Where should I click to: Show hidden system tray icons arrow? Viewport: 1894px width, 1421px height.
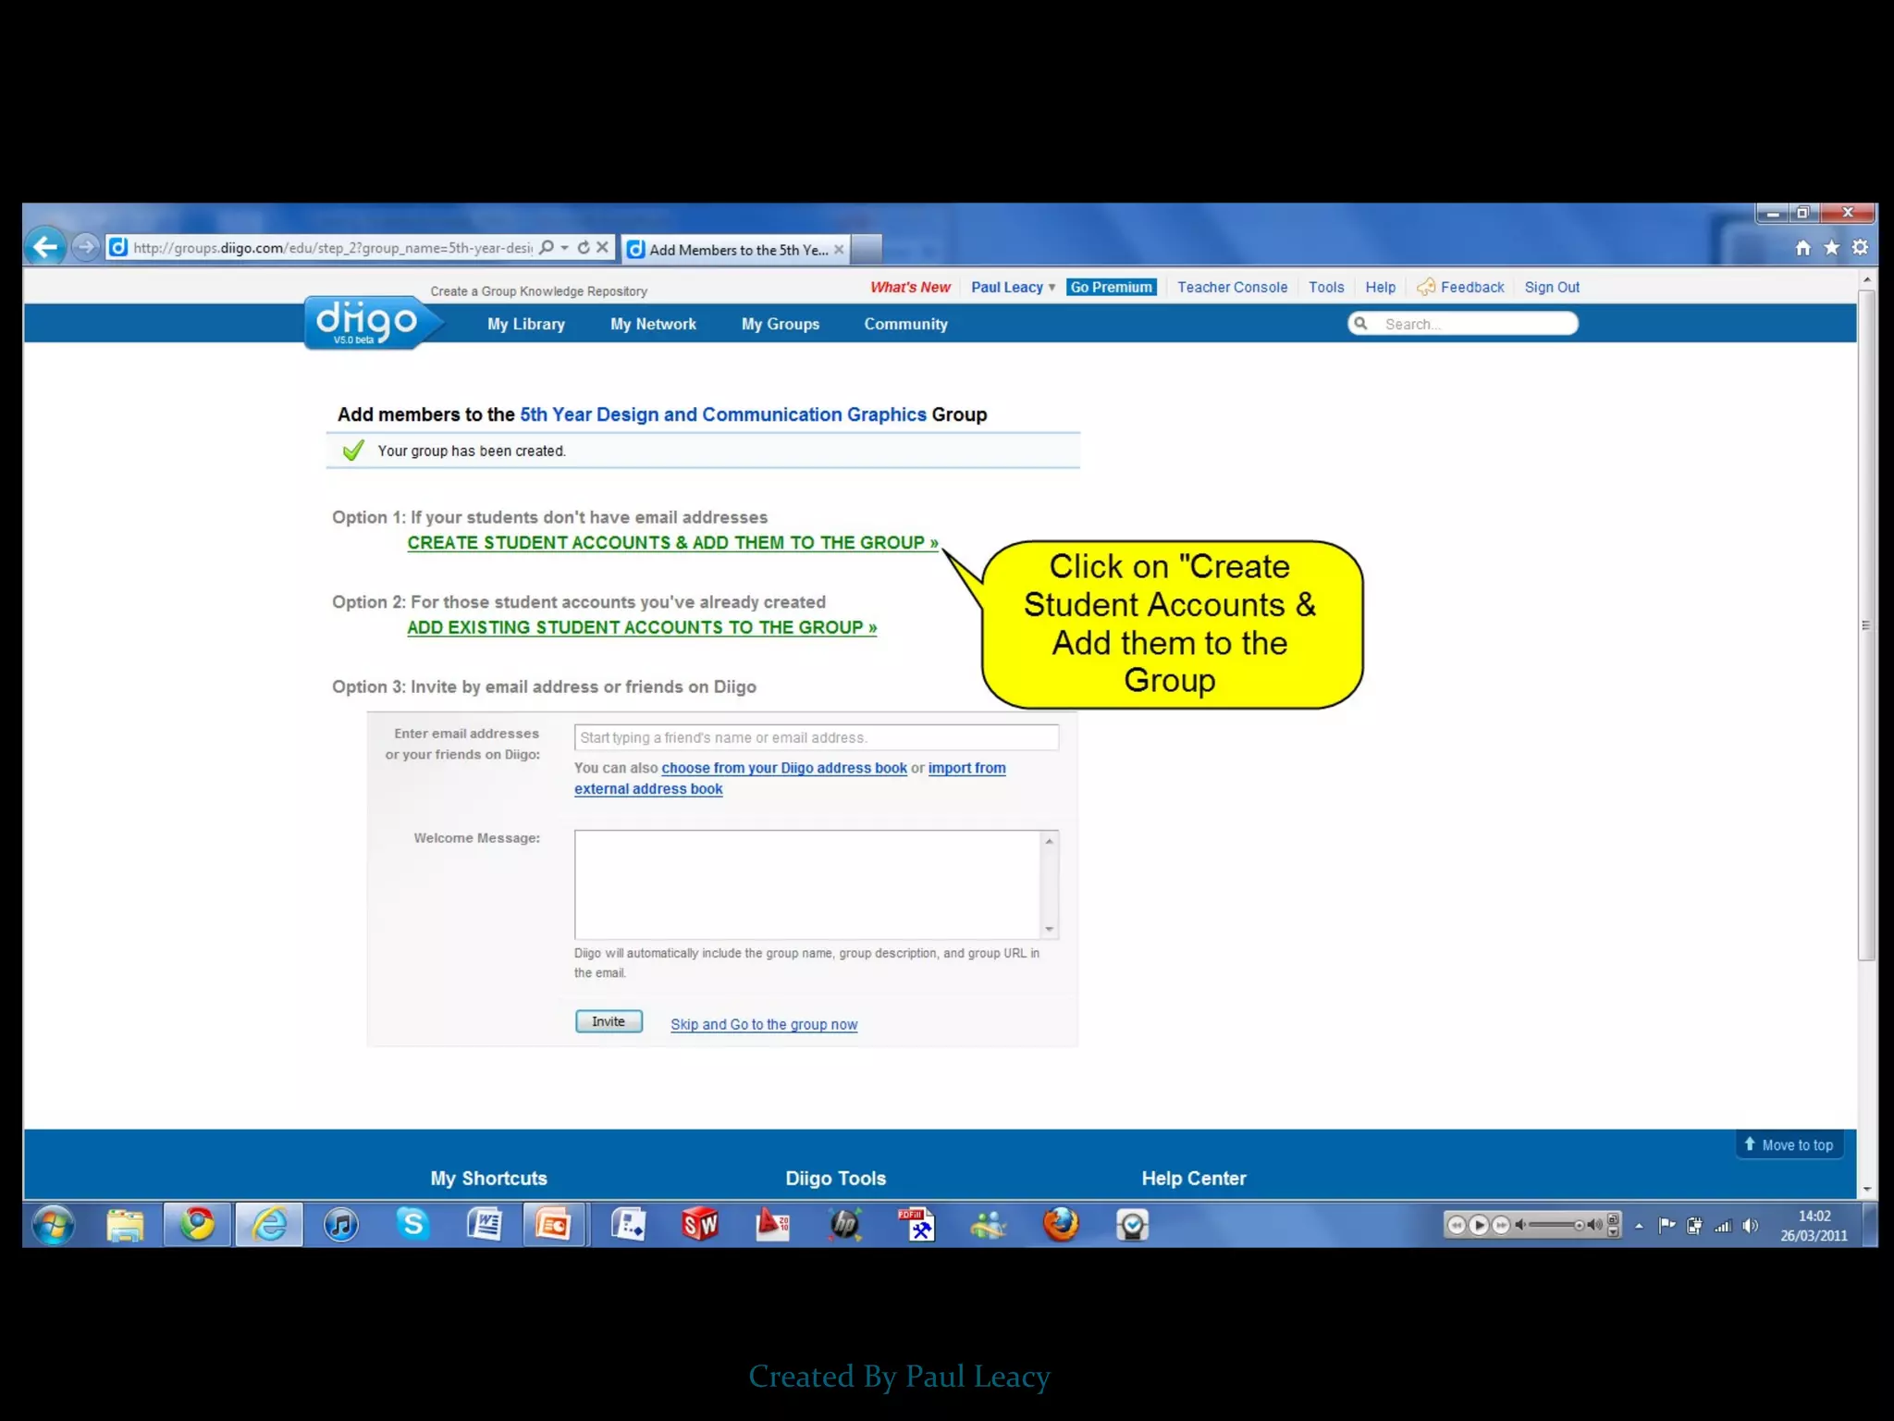(1639, 1226)
